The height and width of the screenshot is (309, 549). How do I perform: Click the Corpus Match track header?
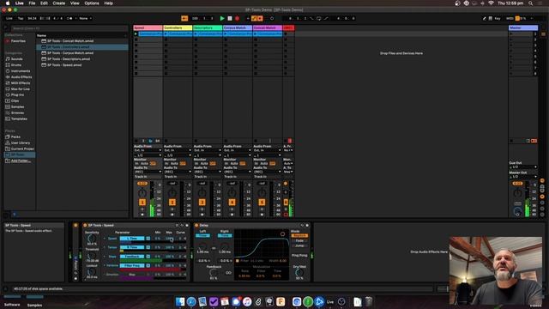point(237,27)
